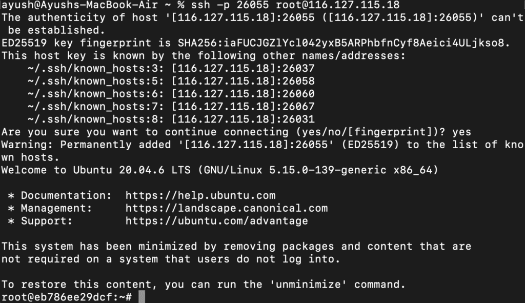Viewport: 525px width, 303px height.
Task: Click the SHA256 key fingerprint string
Action: tap(344, 43)
